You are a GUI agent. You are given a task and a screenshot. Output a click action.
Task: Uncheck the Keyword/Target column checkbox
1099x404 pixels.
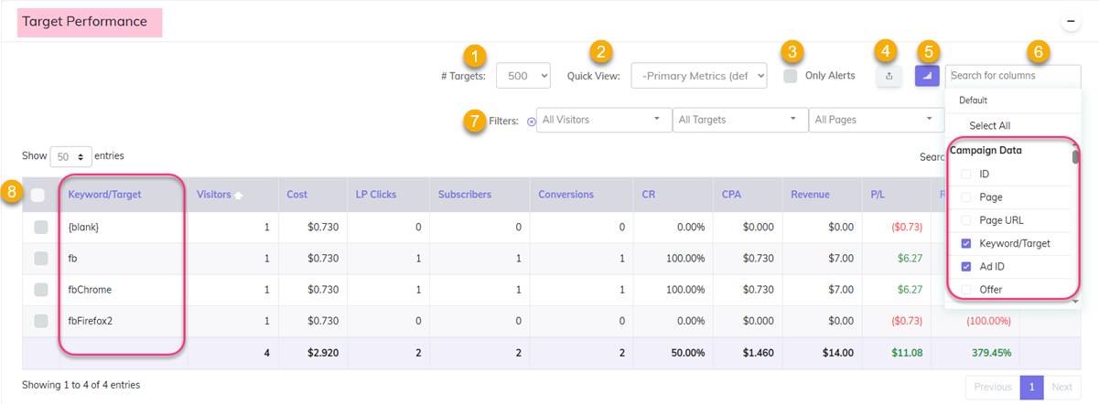tap(966, 244)
